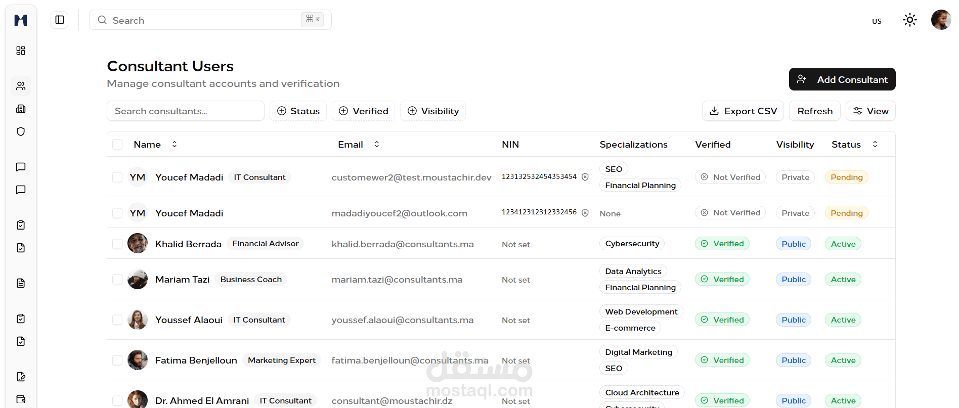Toggle the sidebar panel icon
The width and height of the screenshot is (959, 408).
(x=60, y=20)
